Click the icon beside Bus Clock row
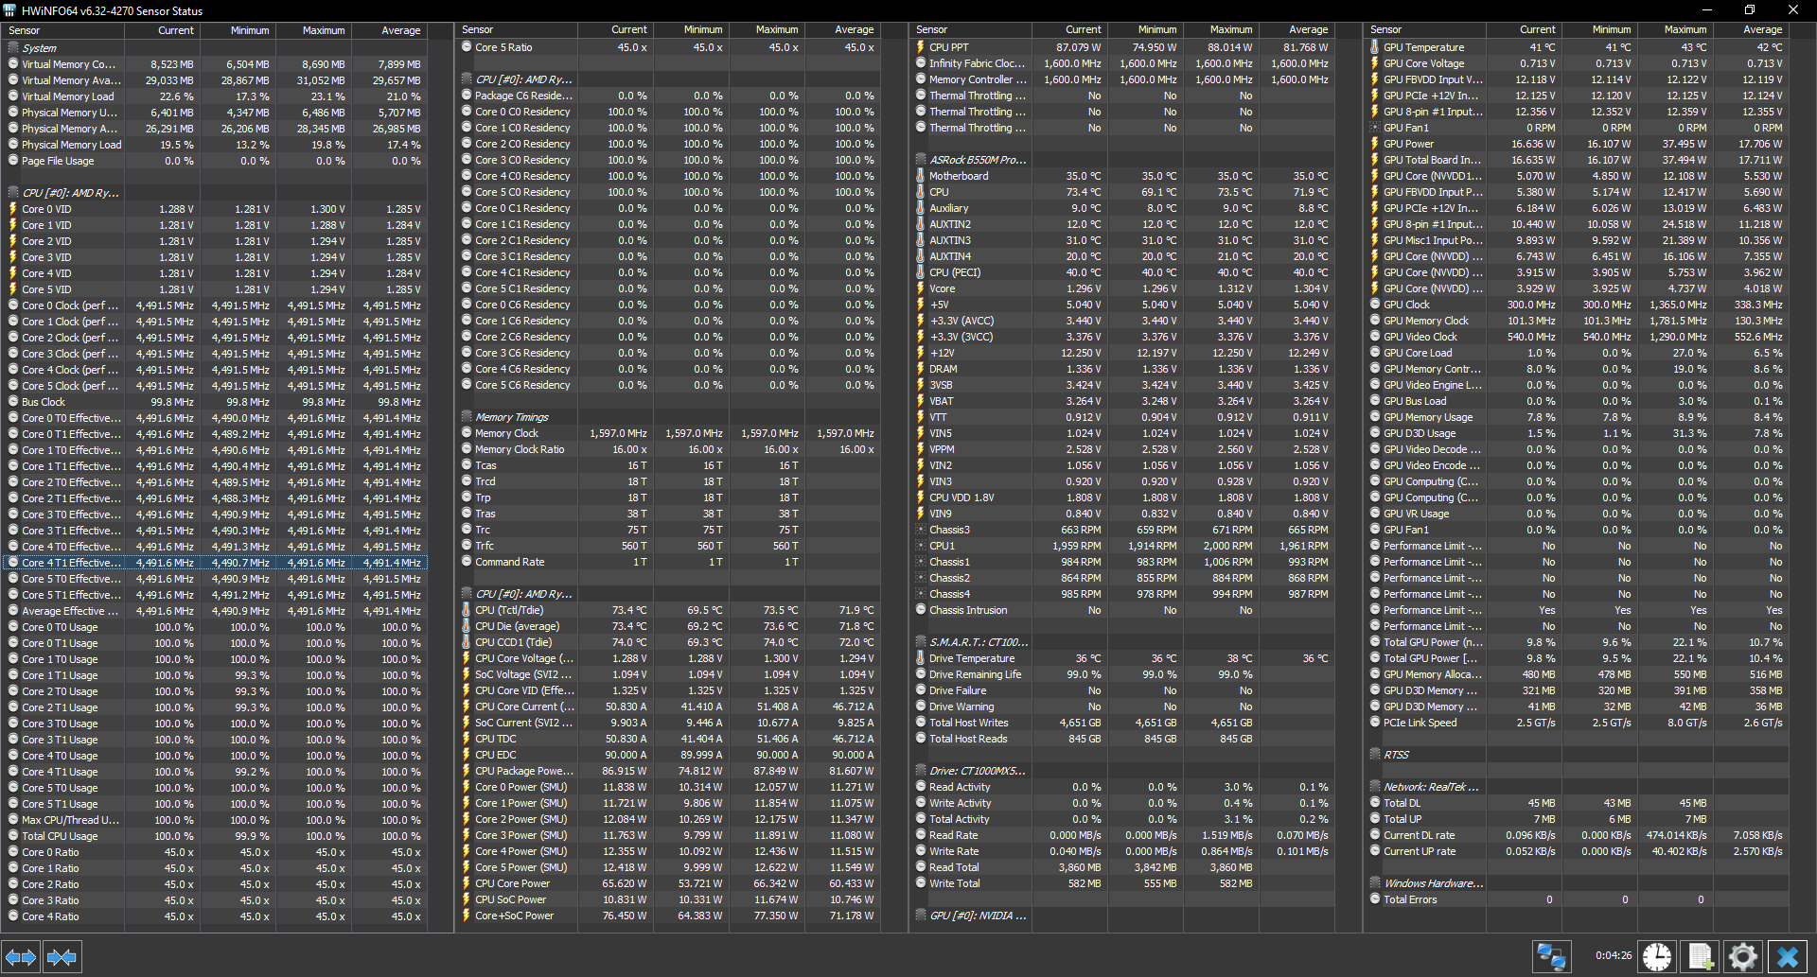The image size is (1817, 977). 13,402
